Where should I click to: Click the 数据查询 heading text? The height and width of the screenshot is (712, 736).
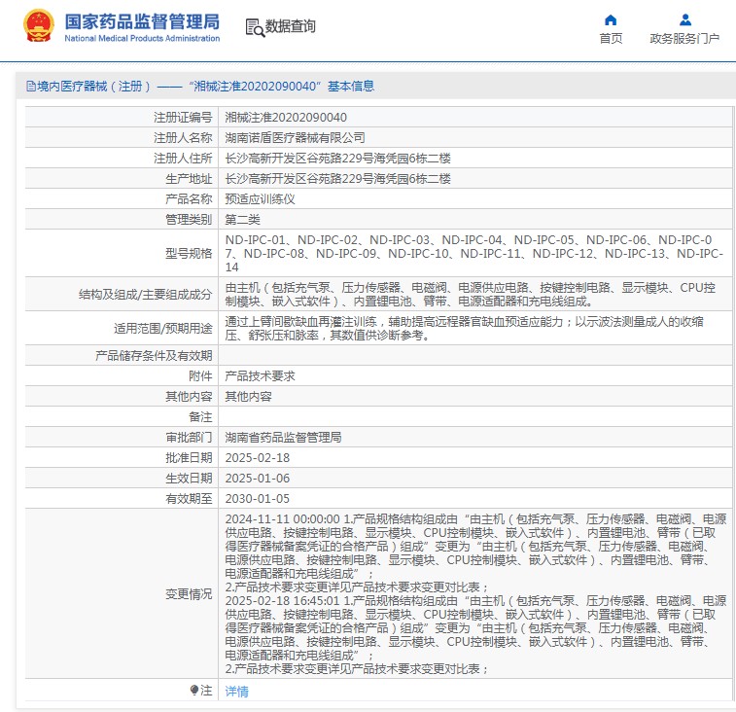(291, 27)
